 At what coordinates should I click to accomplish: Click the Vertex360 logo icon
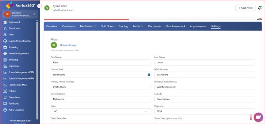pos(10,5)
